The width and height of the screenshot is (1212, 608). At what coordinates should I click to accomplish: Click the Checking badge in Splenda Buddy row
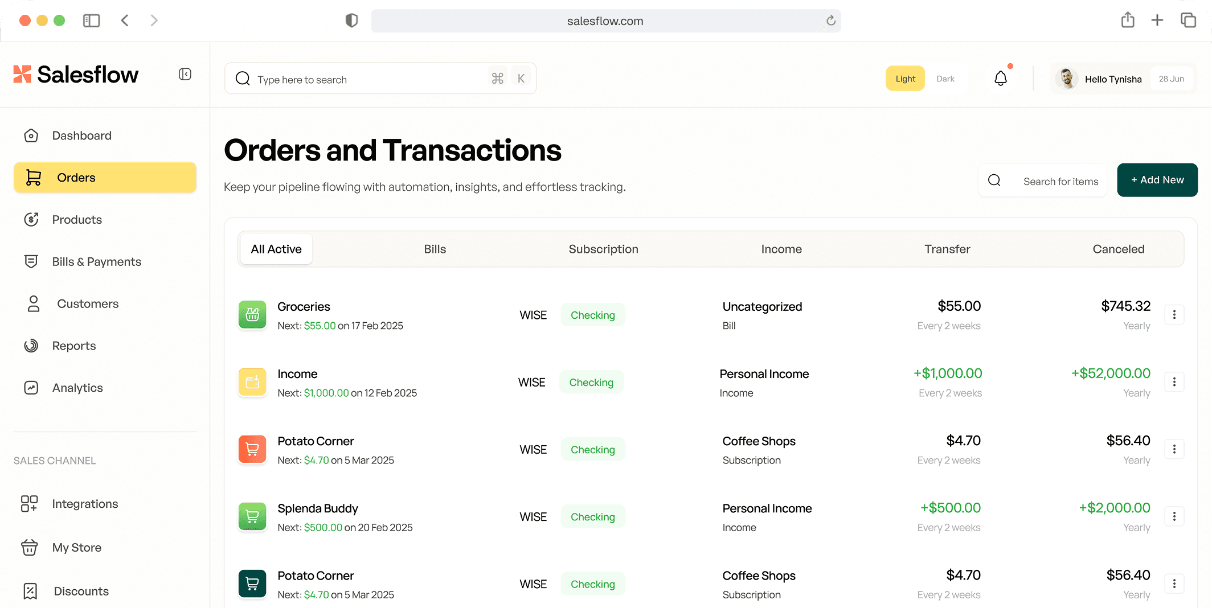click(593, 516)
